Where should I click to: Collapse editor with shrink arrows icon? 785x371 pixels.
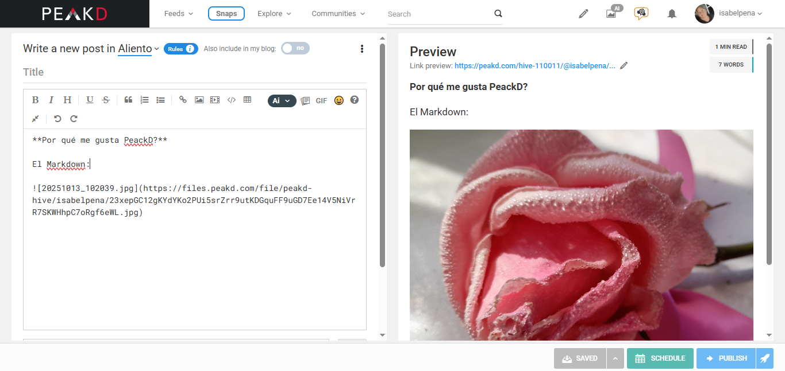tap(35, 119)
